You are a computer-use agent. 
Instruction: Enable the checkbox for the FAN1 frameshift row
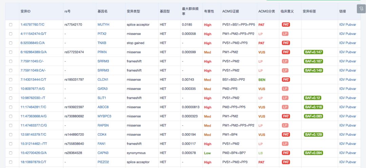click(x=11, y=144)
